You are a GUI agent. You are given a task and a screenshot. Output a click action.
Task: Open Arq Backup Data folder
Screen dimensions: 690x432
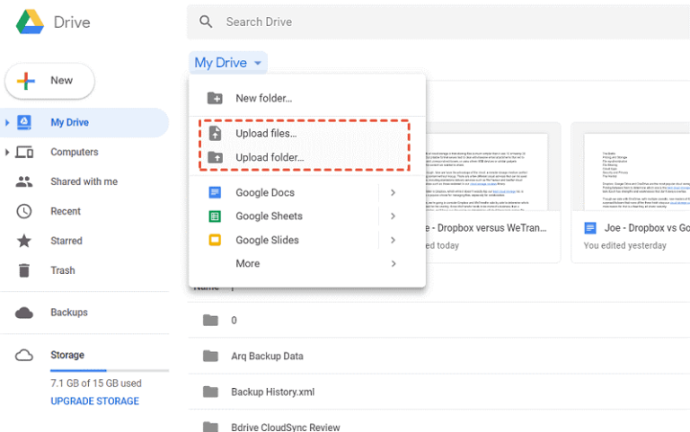[x=438, y=356]
